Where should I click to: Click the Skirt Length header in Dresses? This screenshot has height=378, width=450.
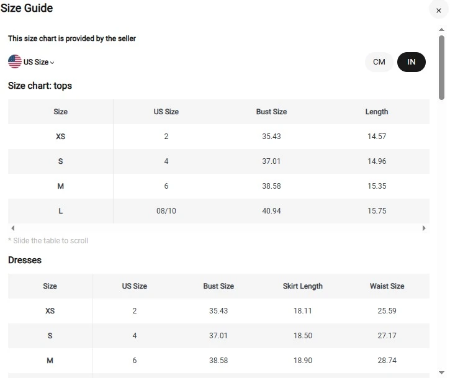click(x=302, y=286)
